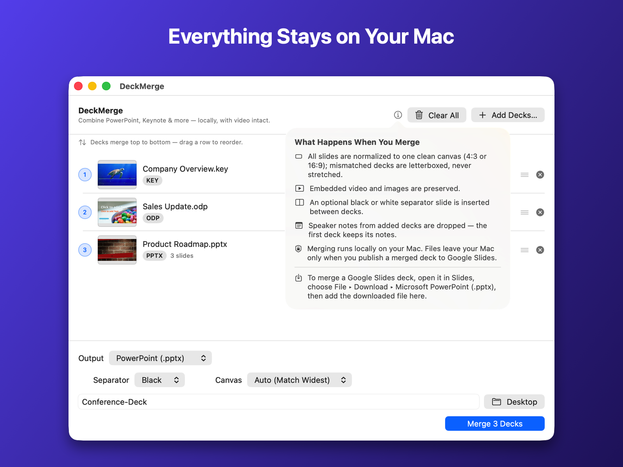Click the PPTX format tag
The height and width of the screenshot is (467, 623).
coord(155,256)
